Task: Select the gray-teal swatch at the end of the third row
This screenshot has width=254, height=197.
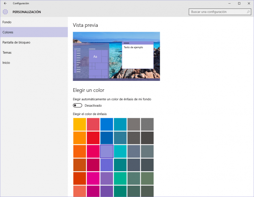Action: [147, 151]
